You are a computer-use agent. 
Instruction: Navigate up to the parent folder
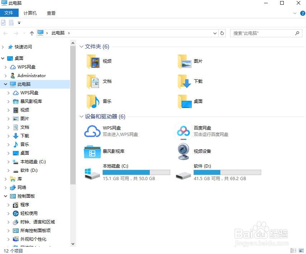32,33
